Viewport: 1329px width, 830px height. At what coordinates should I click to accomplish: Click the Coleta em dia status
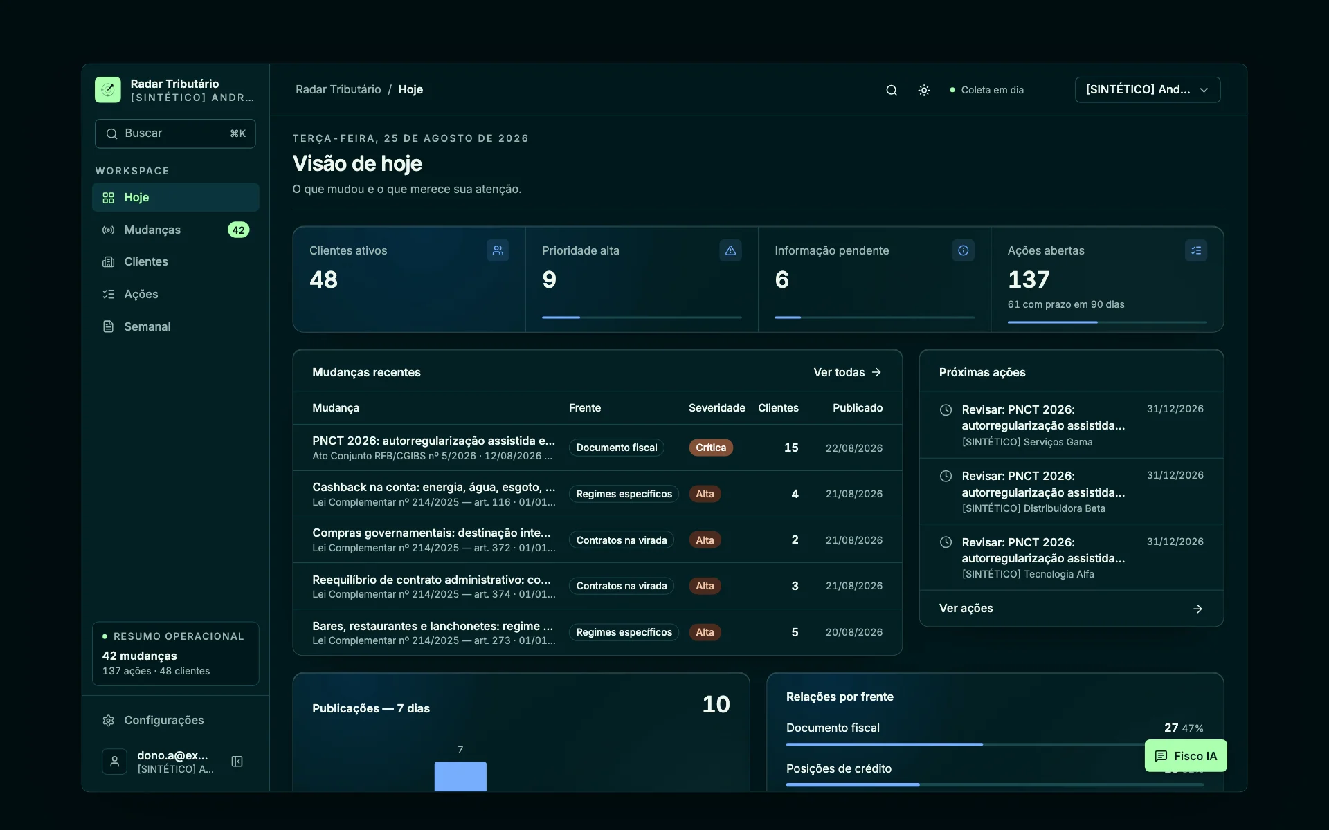[x=986, y=90]
